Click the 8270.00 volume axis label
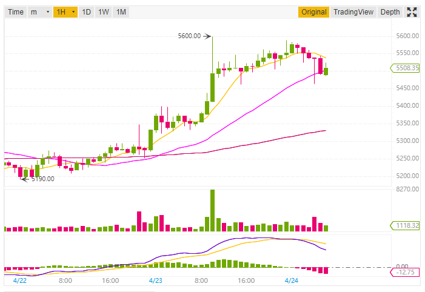Screen dimensions: 425x292 pyautogui.click(x=407, y=189)
